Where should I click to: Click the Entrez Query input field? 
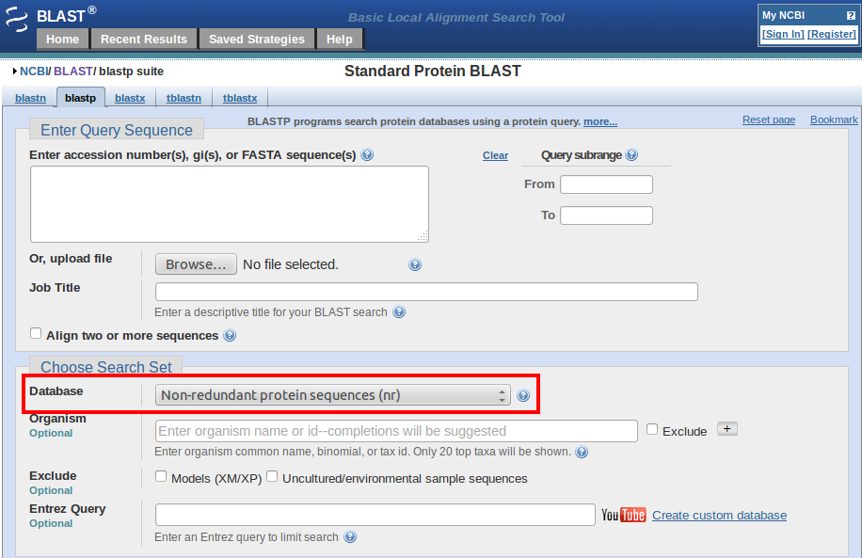click(x=375, y=515)
